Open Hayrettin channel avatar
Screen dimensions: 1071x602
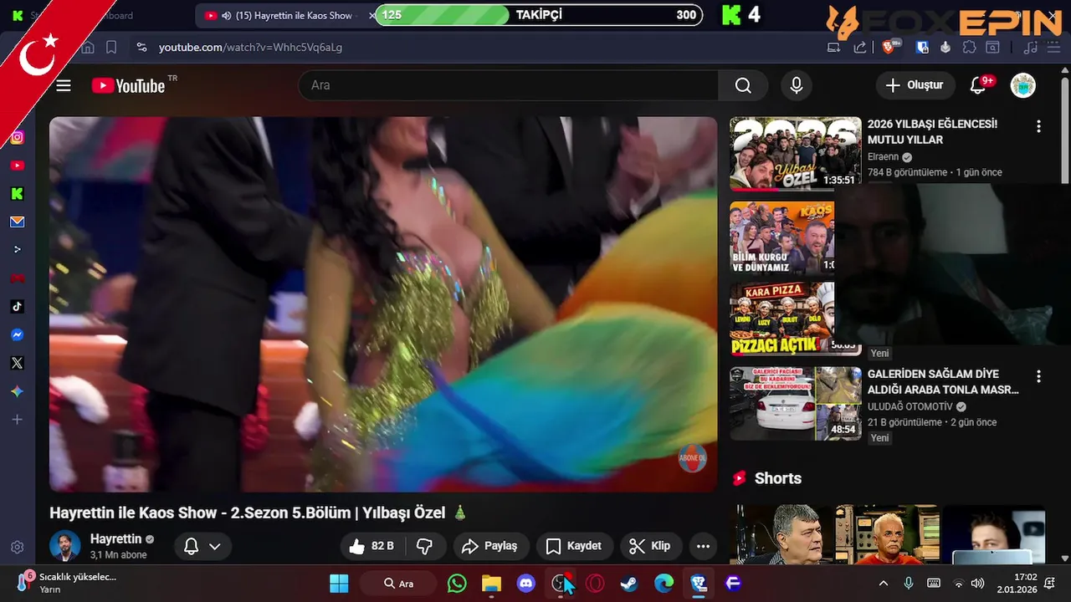point(64,546)
